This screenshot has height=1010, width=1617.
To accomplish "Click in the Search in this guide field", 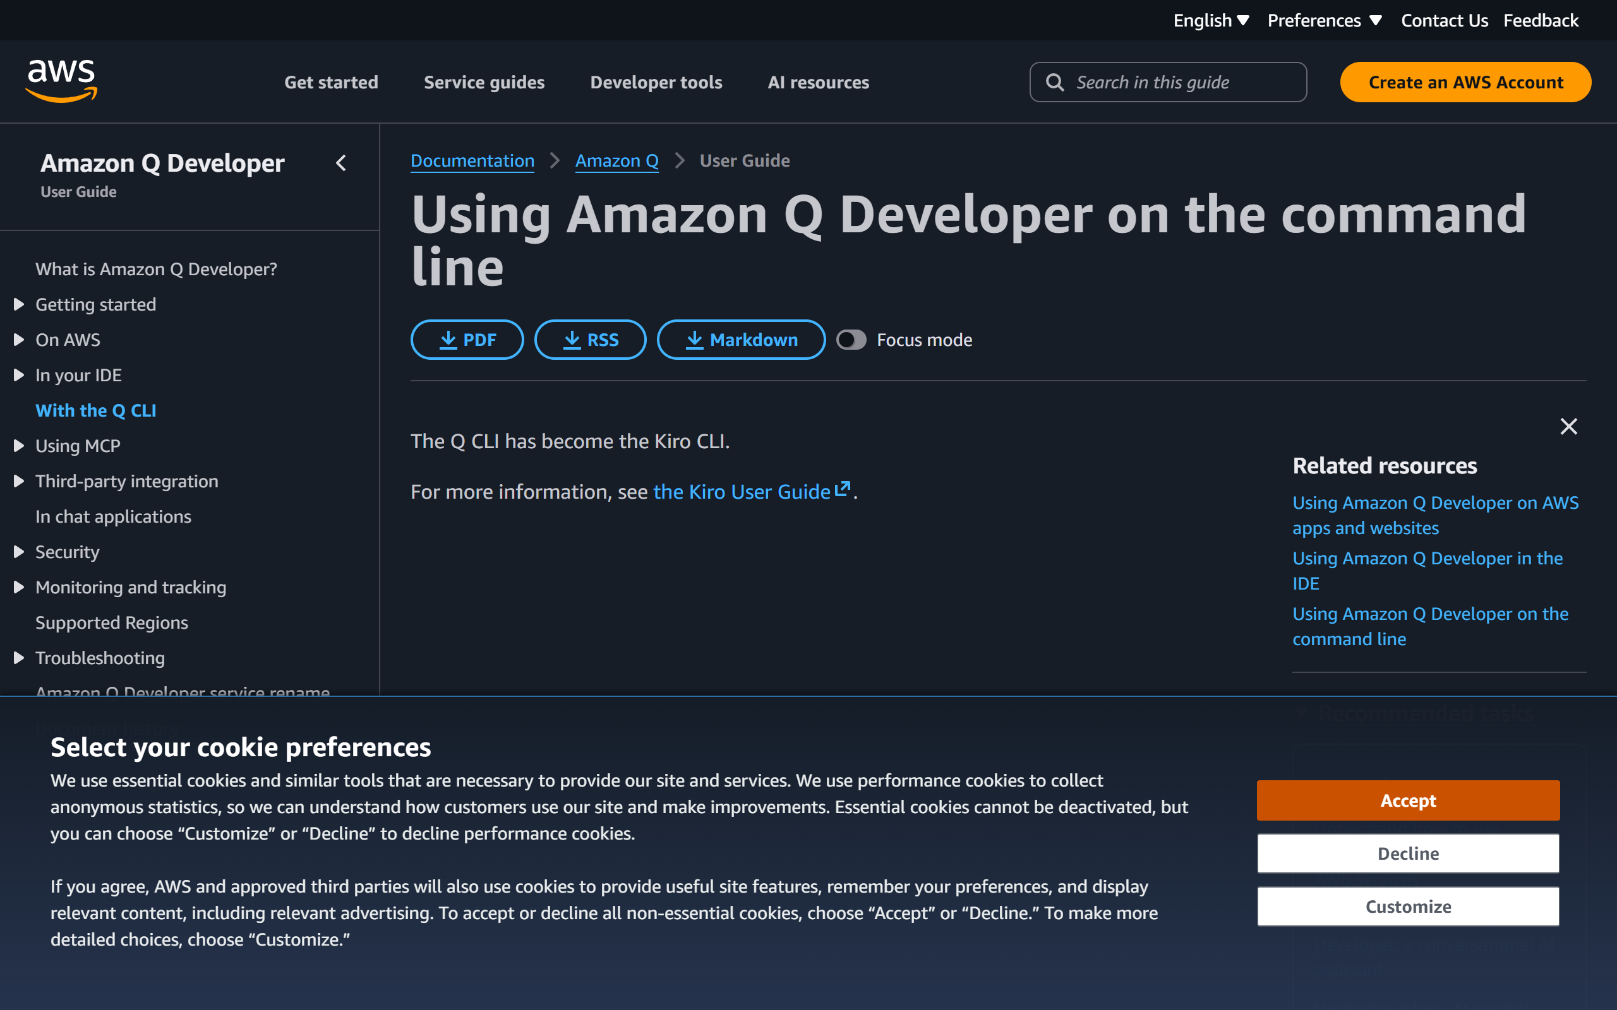I will click(x=1168, y=82).
